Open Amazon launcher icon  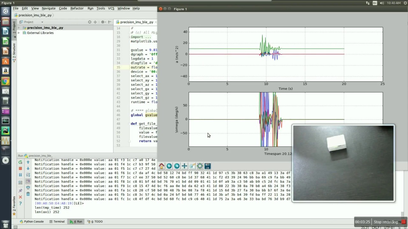coord(5,71)
